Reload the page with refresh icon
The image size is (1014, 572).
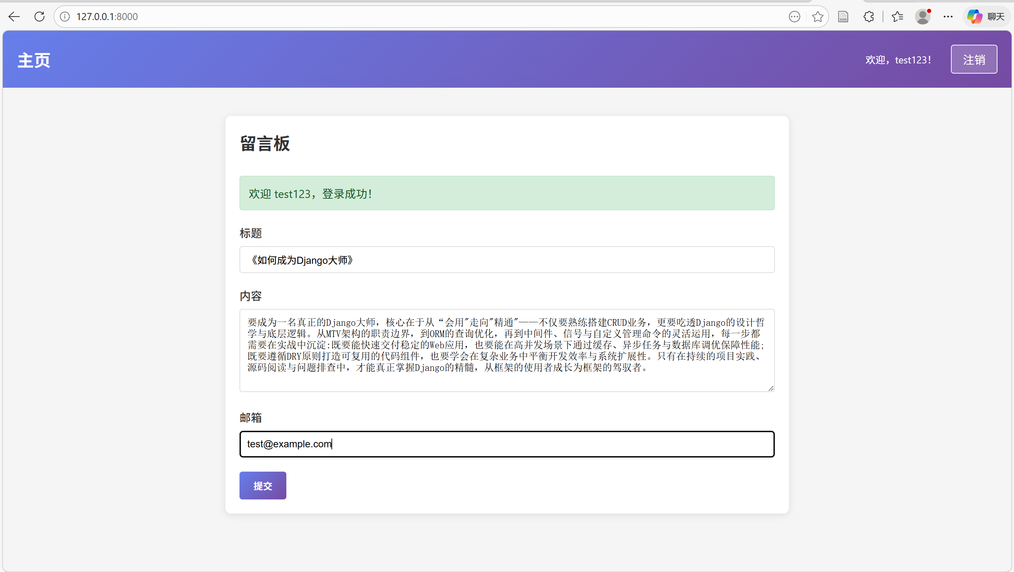pos(39,17)
